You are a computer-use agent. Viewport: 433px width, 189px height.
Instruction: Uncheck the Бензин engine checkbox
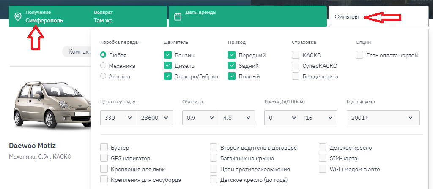[168, 55]
